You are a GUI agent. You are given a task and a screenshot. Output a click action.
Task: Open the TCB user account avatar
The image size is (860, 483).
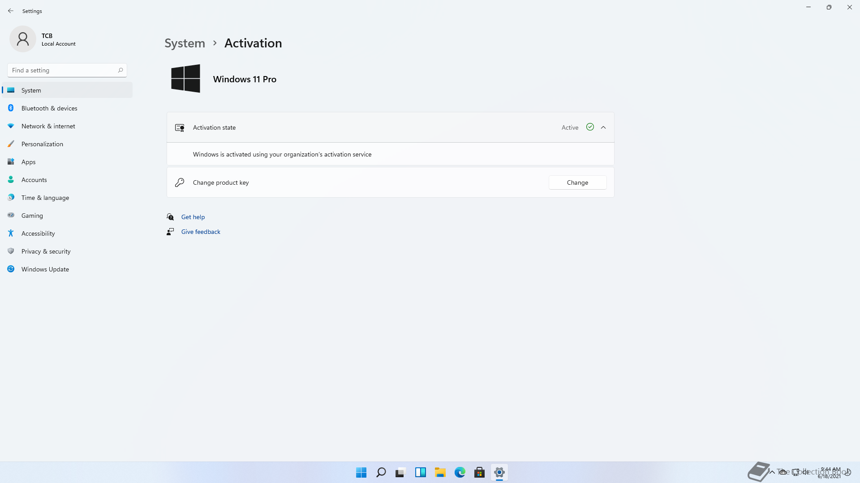[23, 39]
